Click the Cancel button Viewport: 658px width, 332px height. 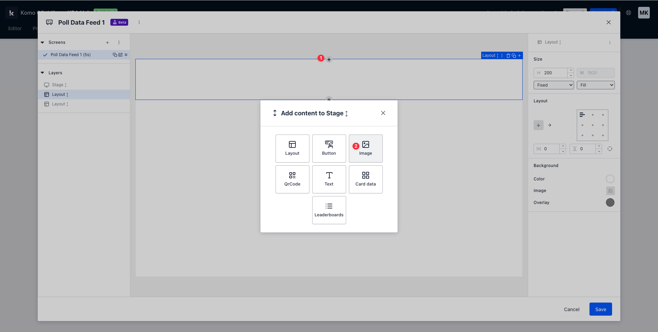(x=571, y=309)
